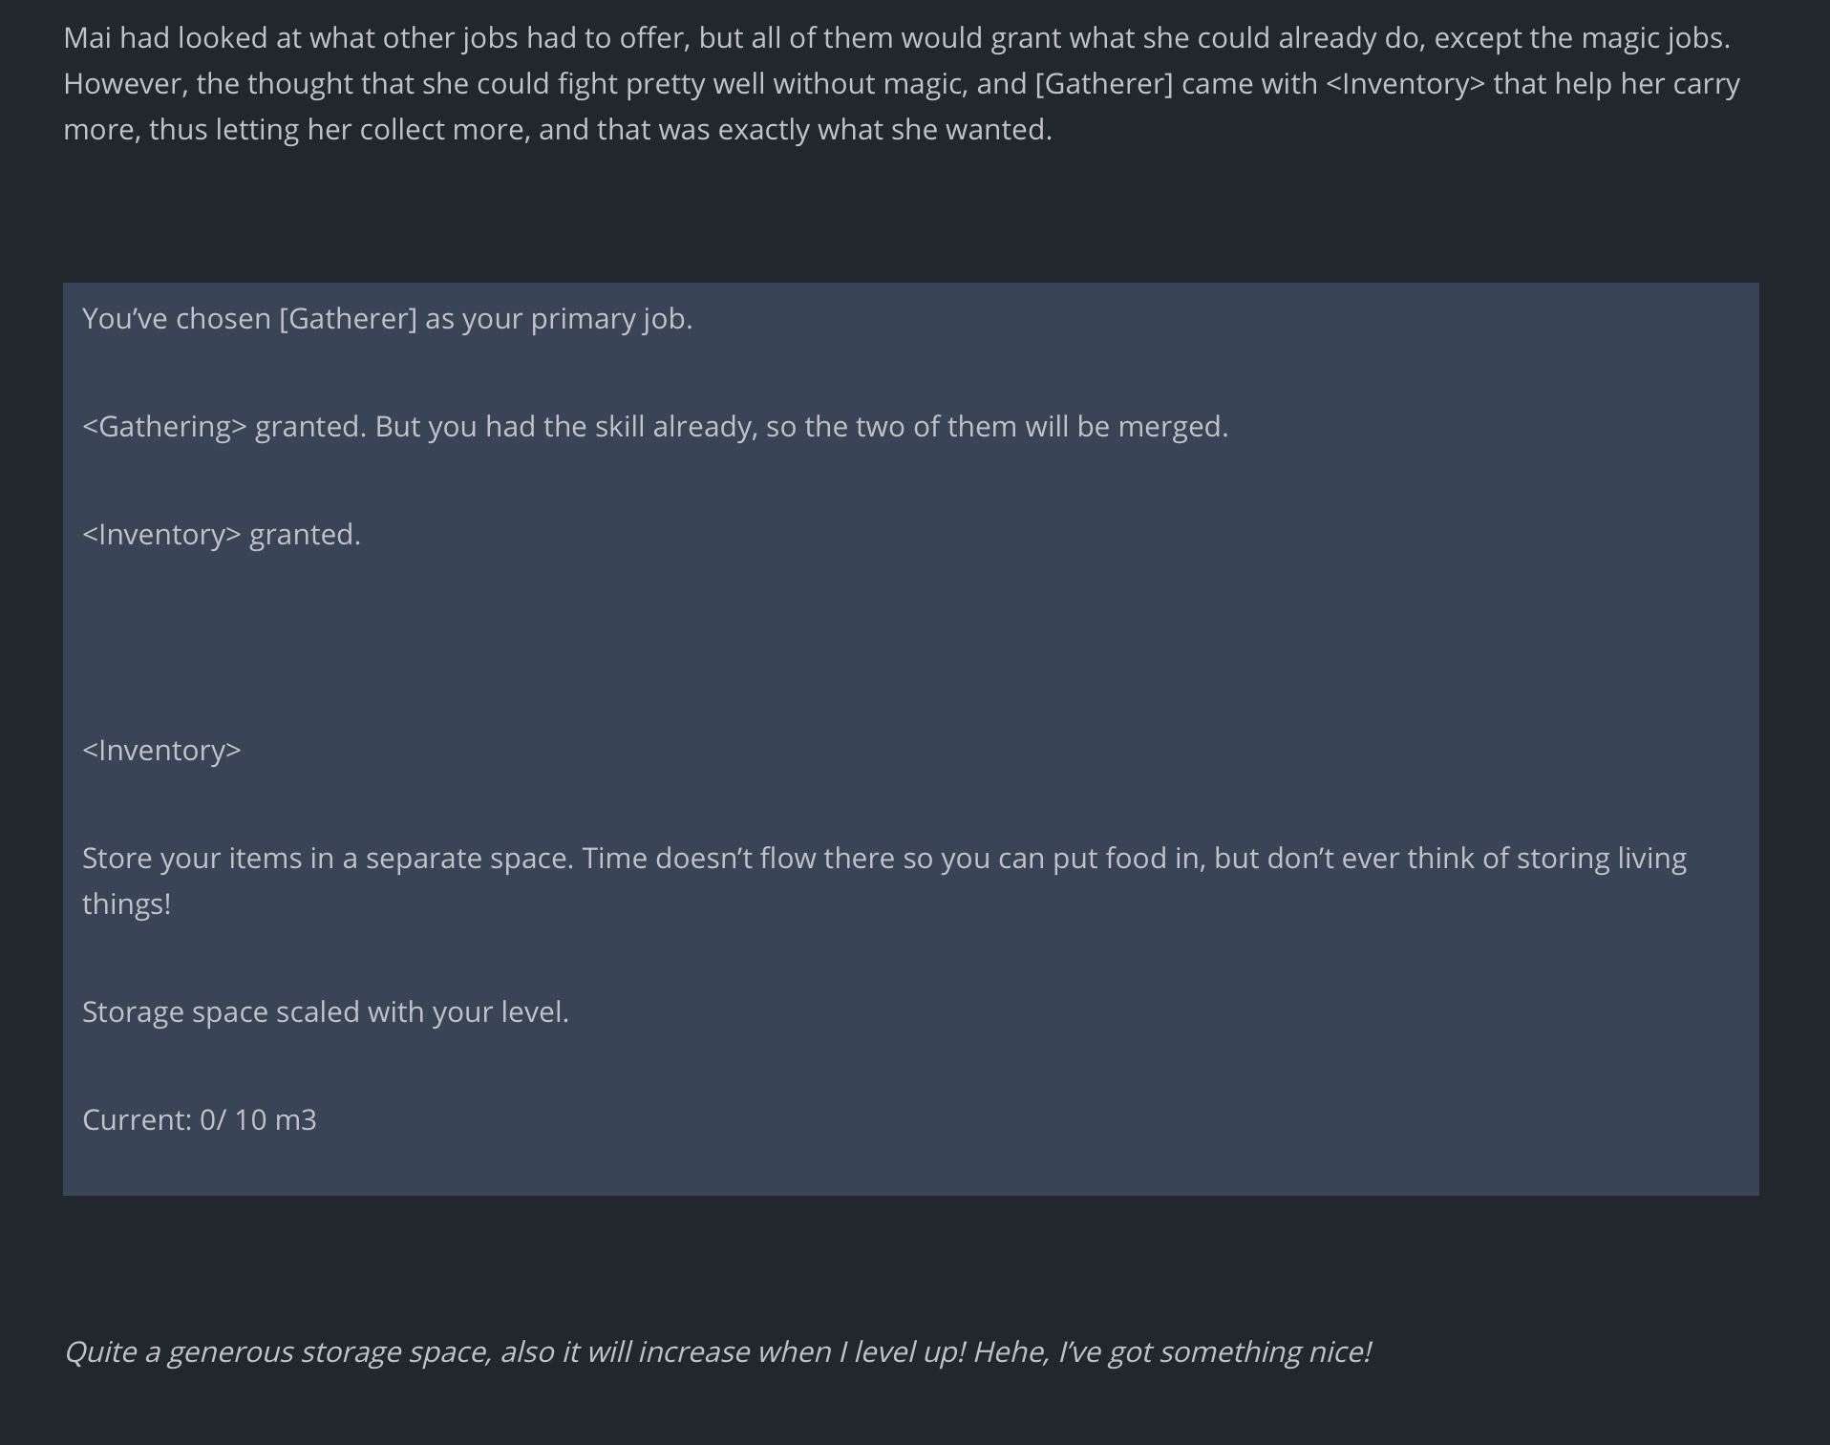Select the "You've chosen [Gatherer]" system line
1830x1445 pixels.
(387, 319)
